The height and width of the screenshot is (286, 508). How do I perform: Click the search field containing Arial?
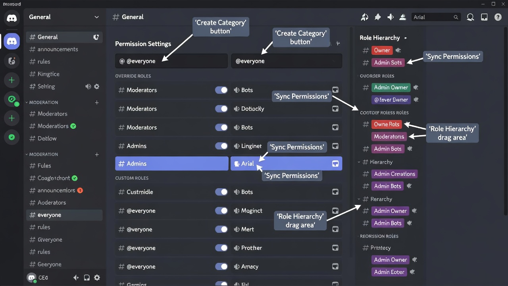436,17
